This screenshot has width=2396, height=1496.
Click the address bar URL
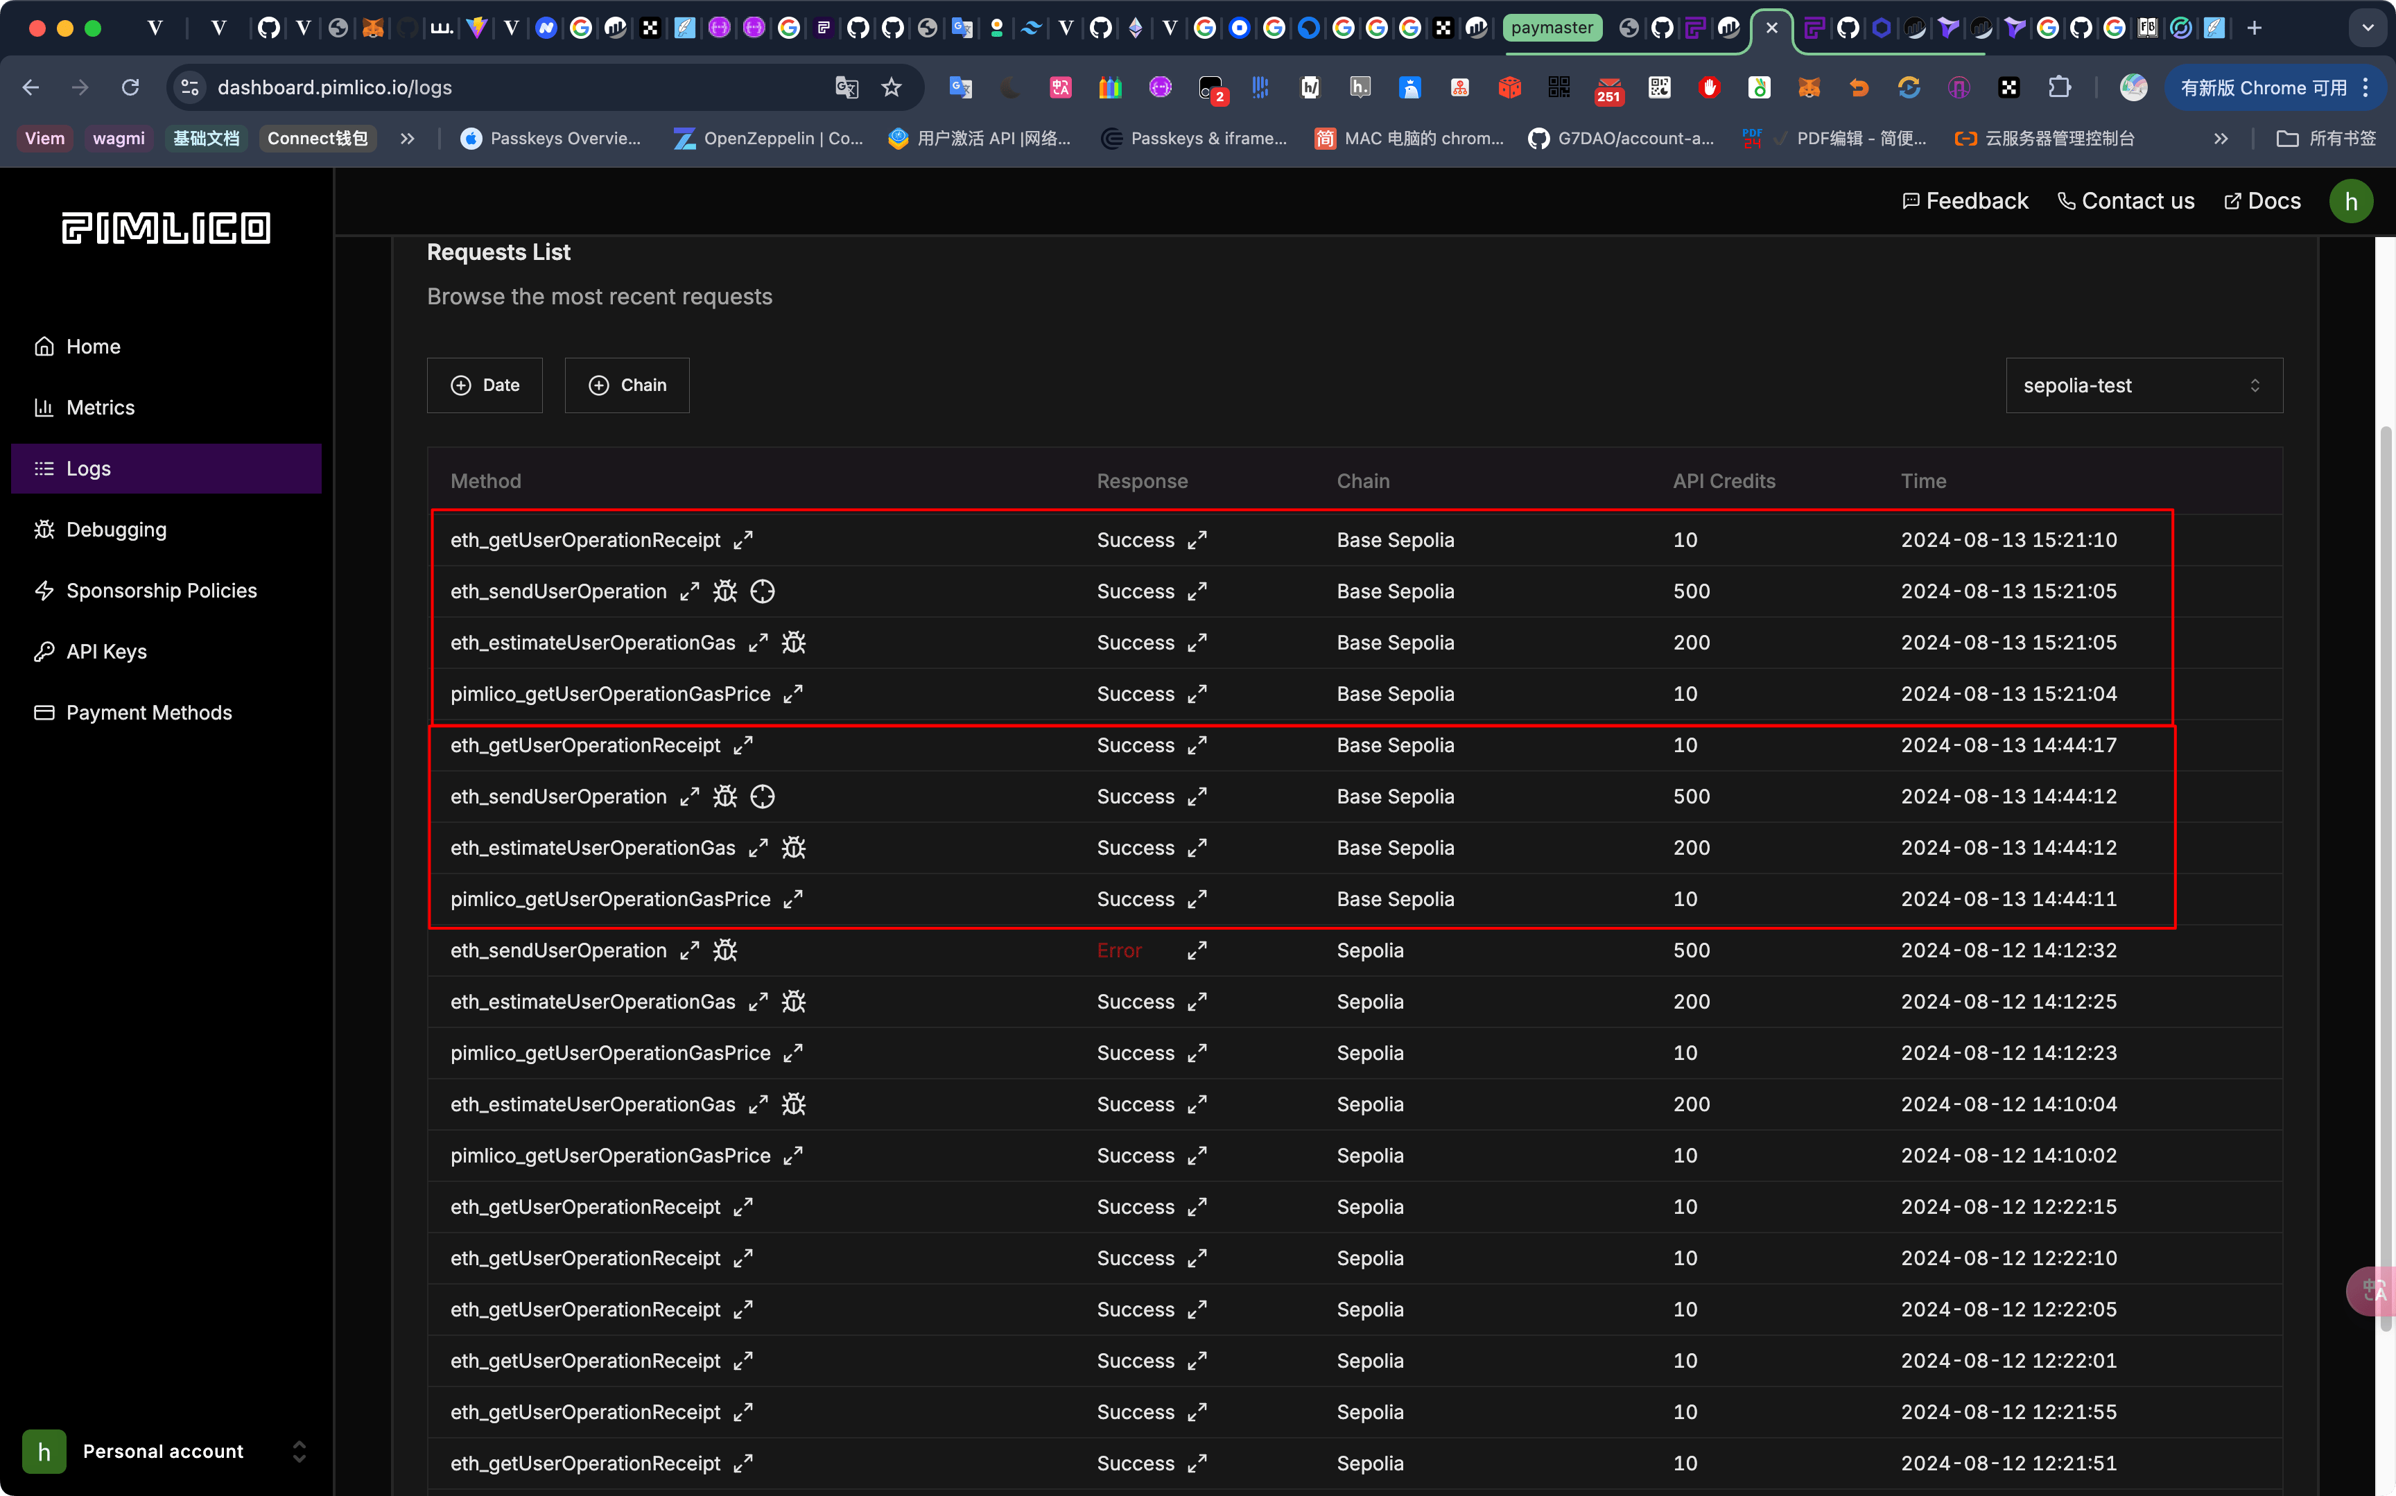[334, 87]
